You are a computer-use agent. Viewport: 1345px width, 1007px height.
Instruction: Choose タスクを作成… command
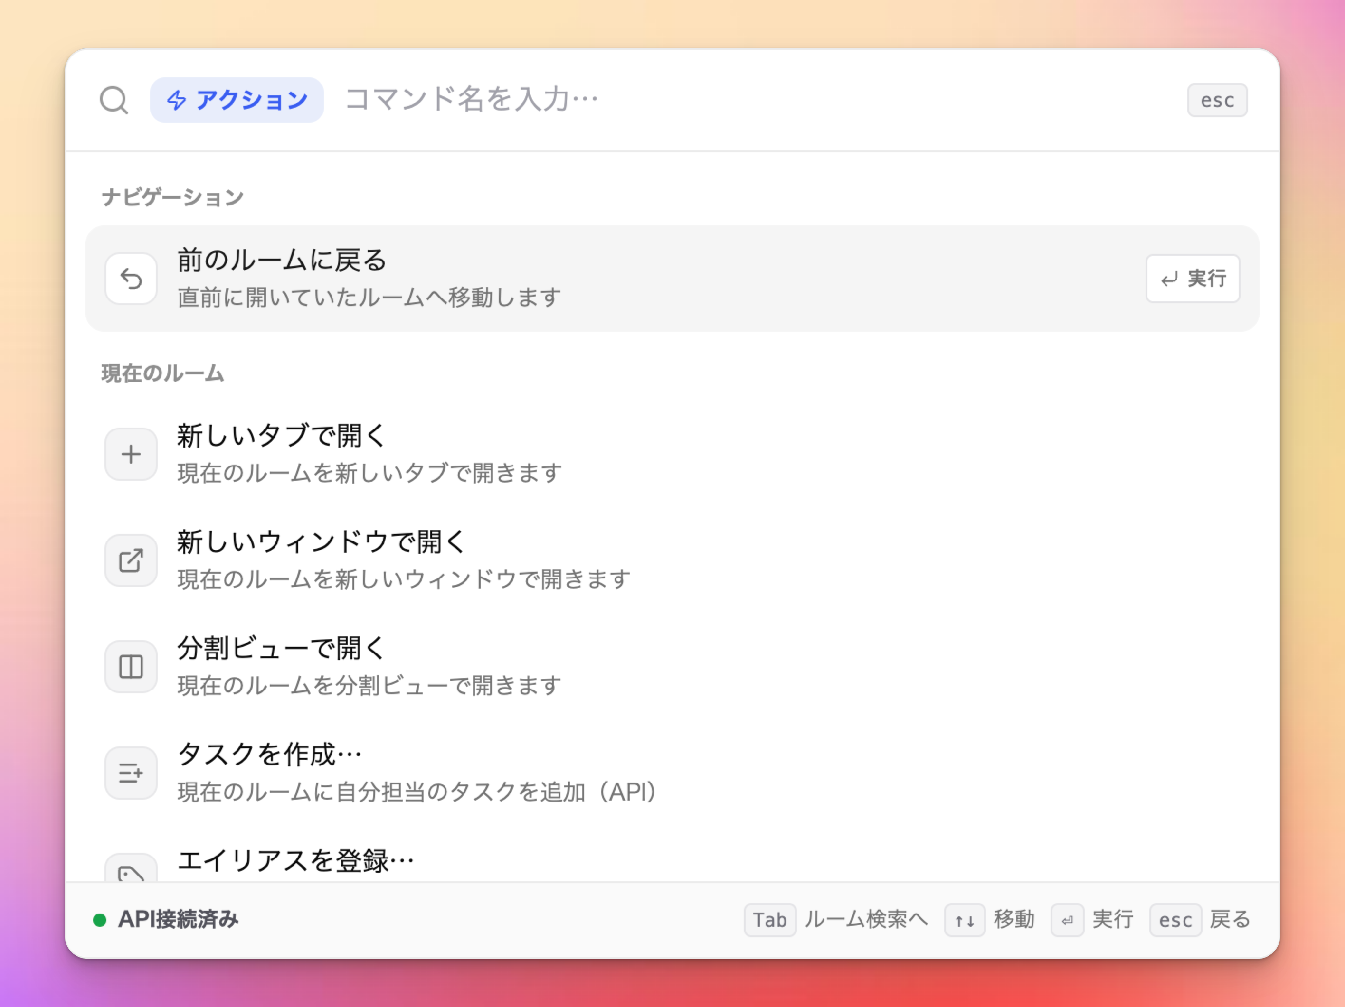point(672,773)
